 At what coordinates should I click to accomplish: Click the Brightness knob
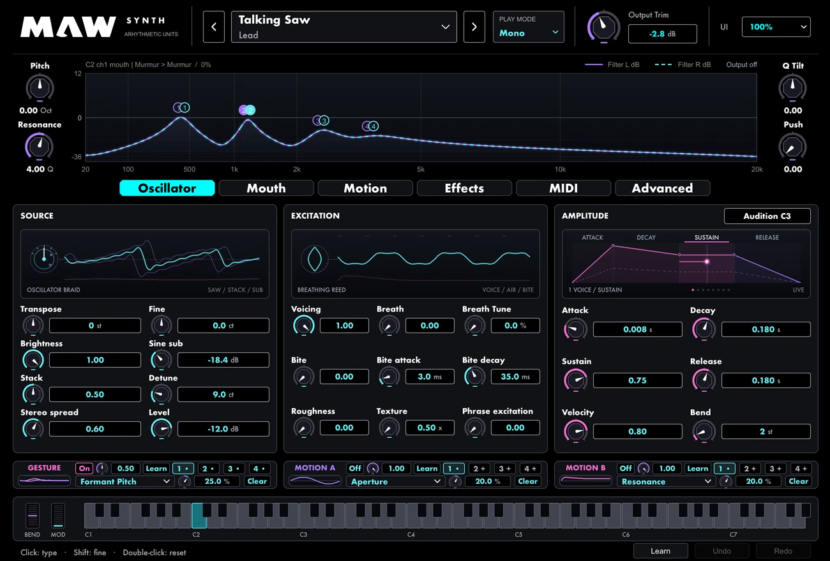(x=33, y=360)
